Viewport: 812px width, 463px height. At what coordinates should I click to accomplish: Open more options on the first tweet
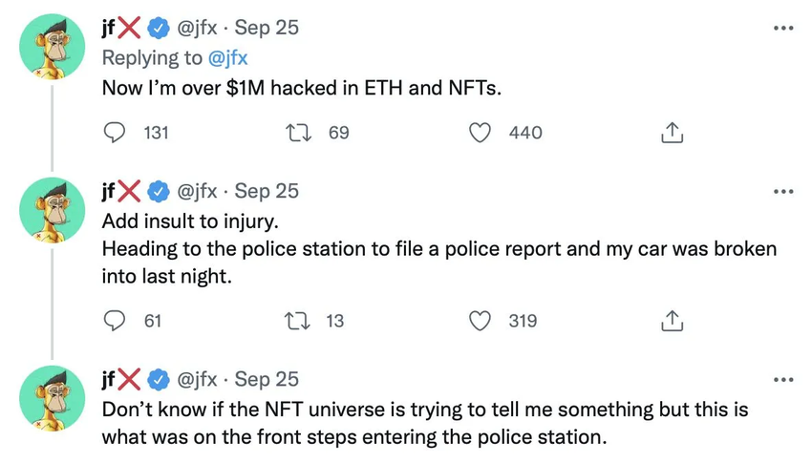[x=783, y=28]
